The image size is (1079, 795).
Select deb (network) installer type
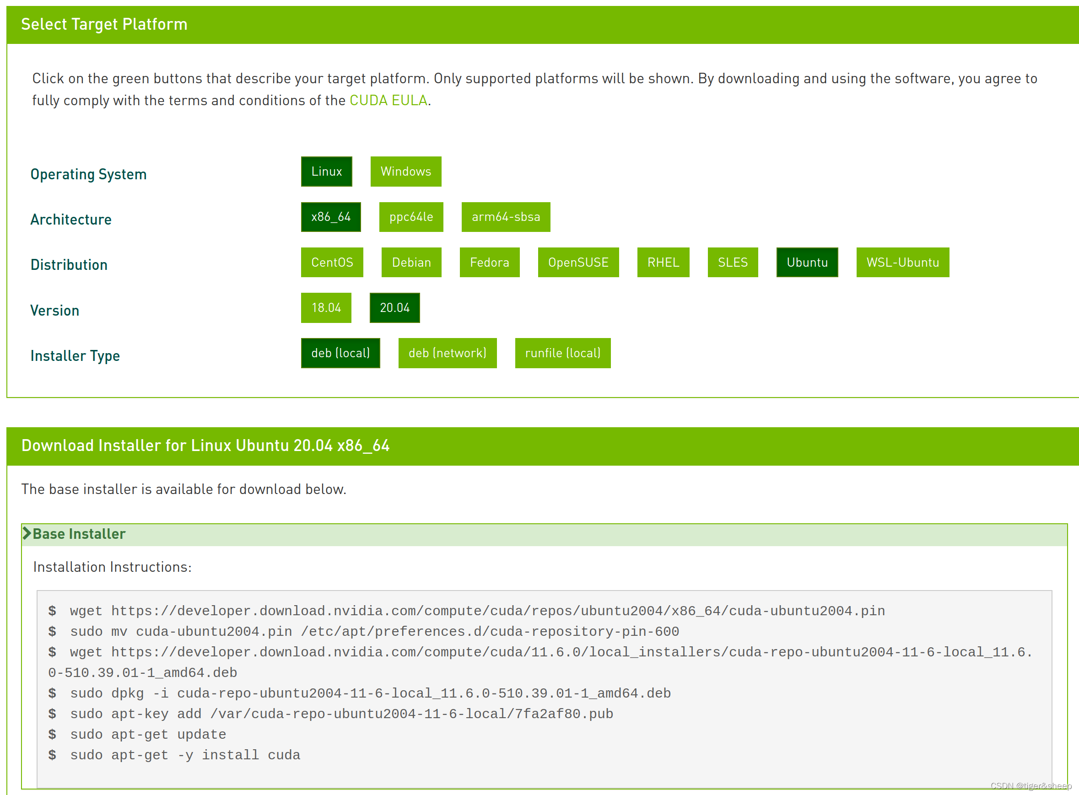point(448,353)
